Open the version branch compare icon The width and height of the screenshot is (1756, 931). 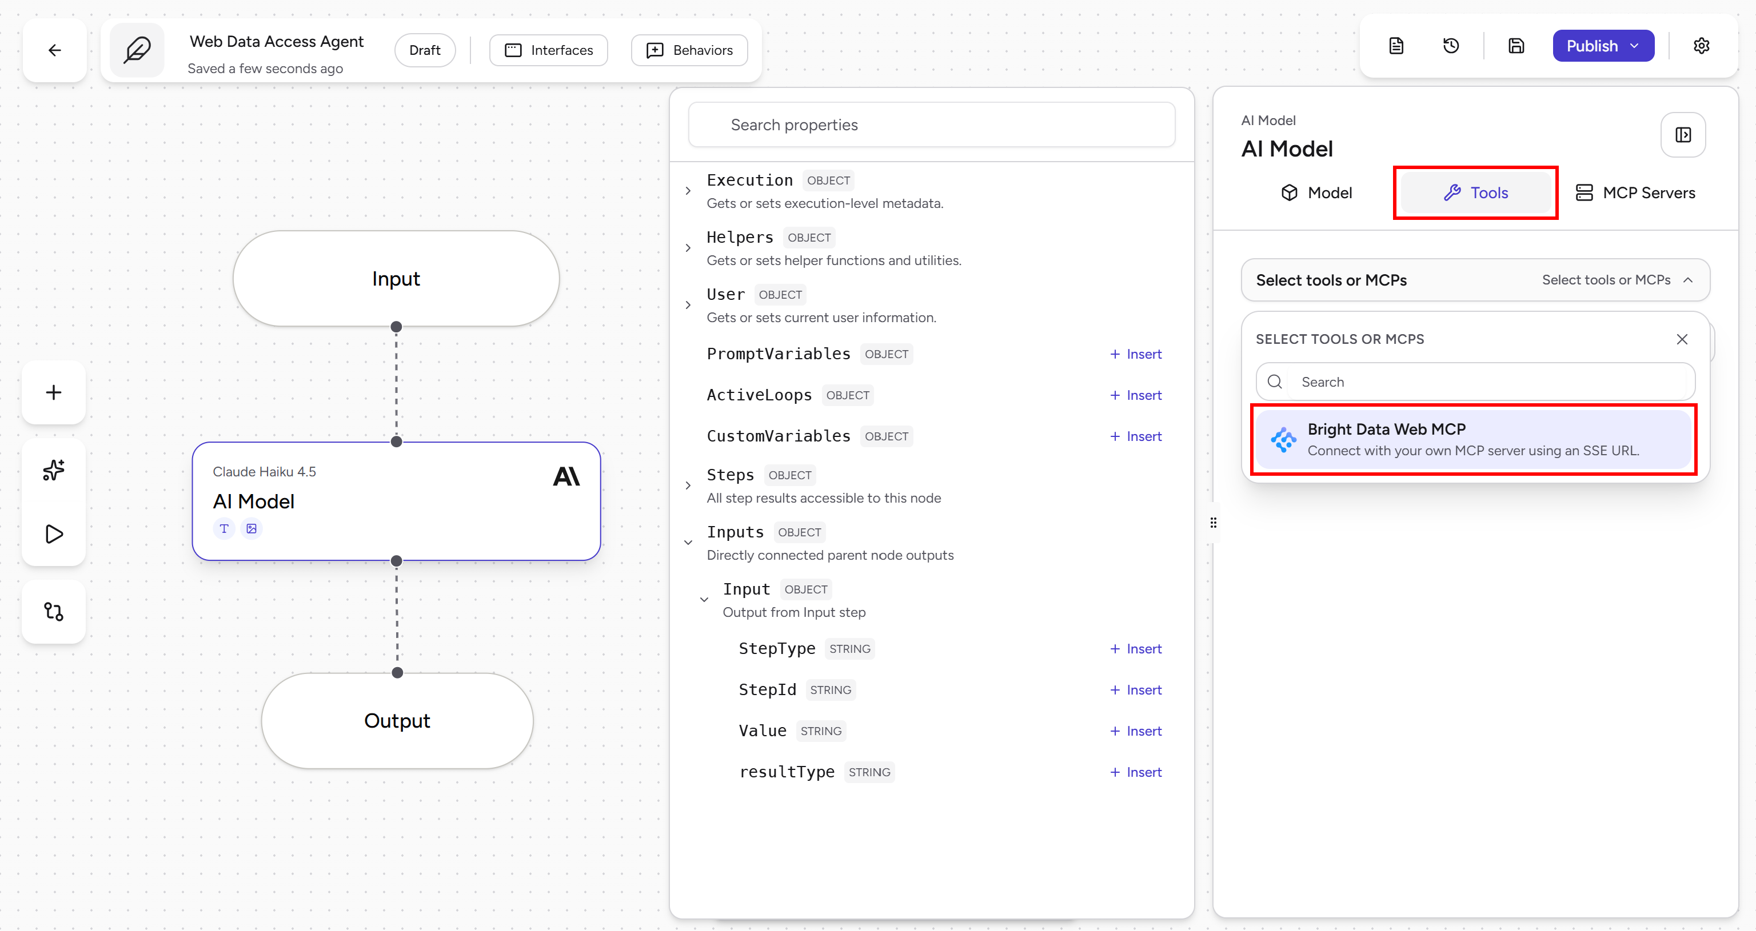[x=54, y=612]
